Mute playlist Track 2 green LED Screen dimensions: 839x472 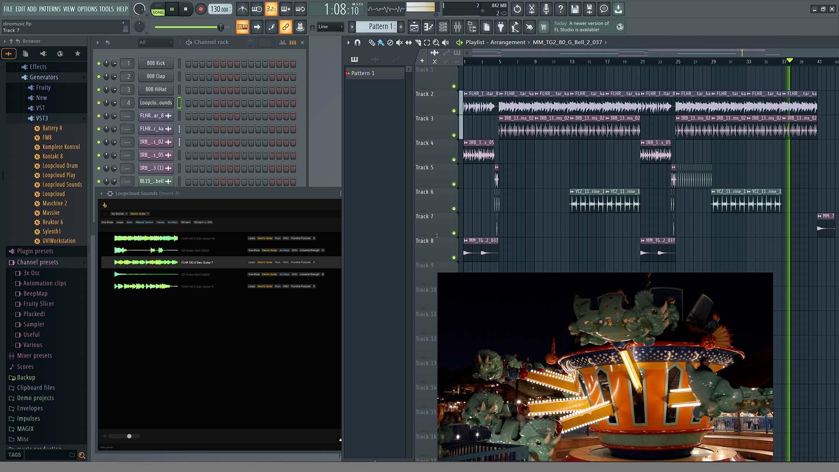point(454,111)
